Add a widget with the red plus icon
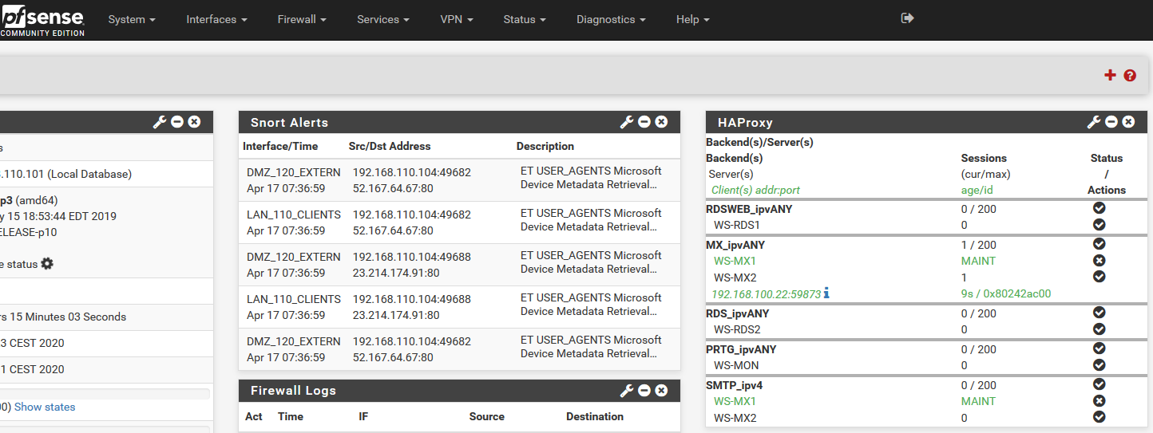Viewport: 1153px width, 433px height. (x=1110, y=75)
